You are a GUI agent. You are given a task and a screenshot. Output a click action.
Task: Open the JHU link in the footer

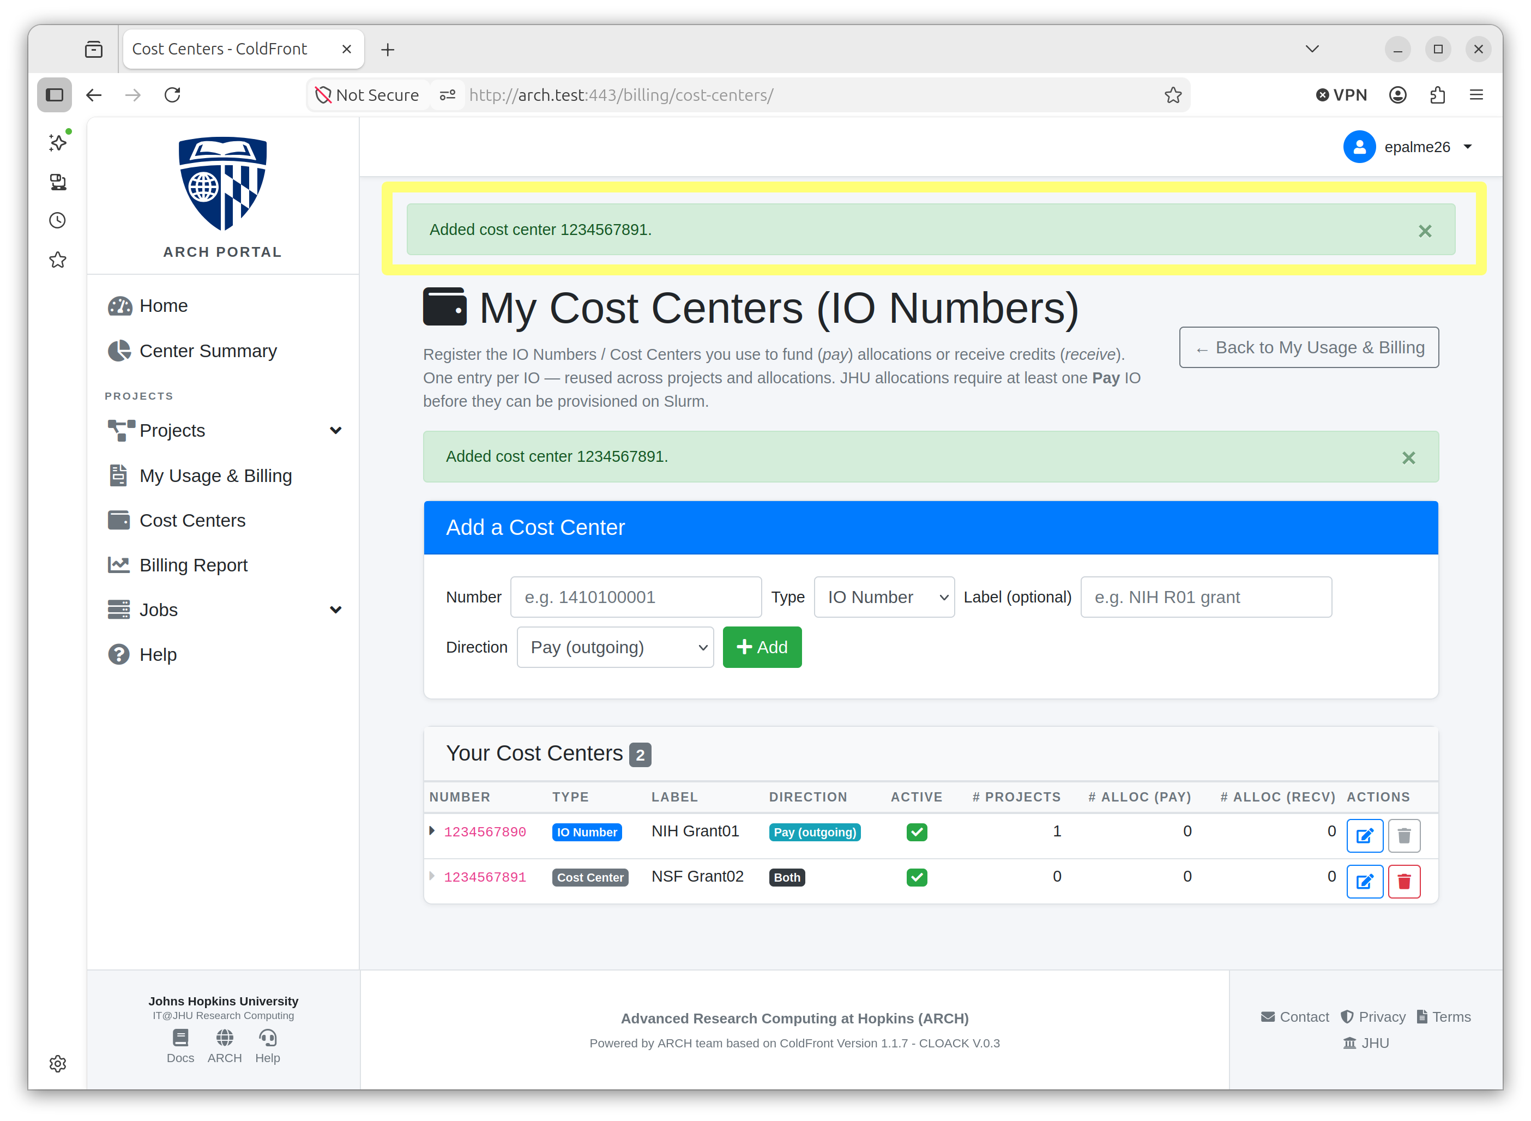coord(1365,1043)
